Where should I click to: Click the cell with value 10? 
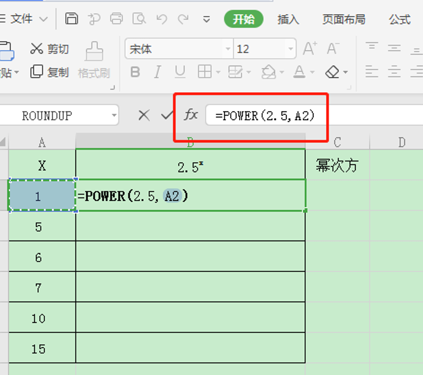tap(42, 318)
